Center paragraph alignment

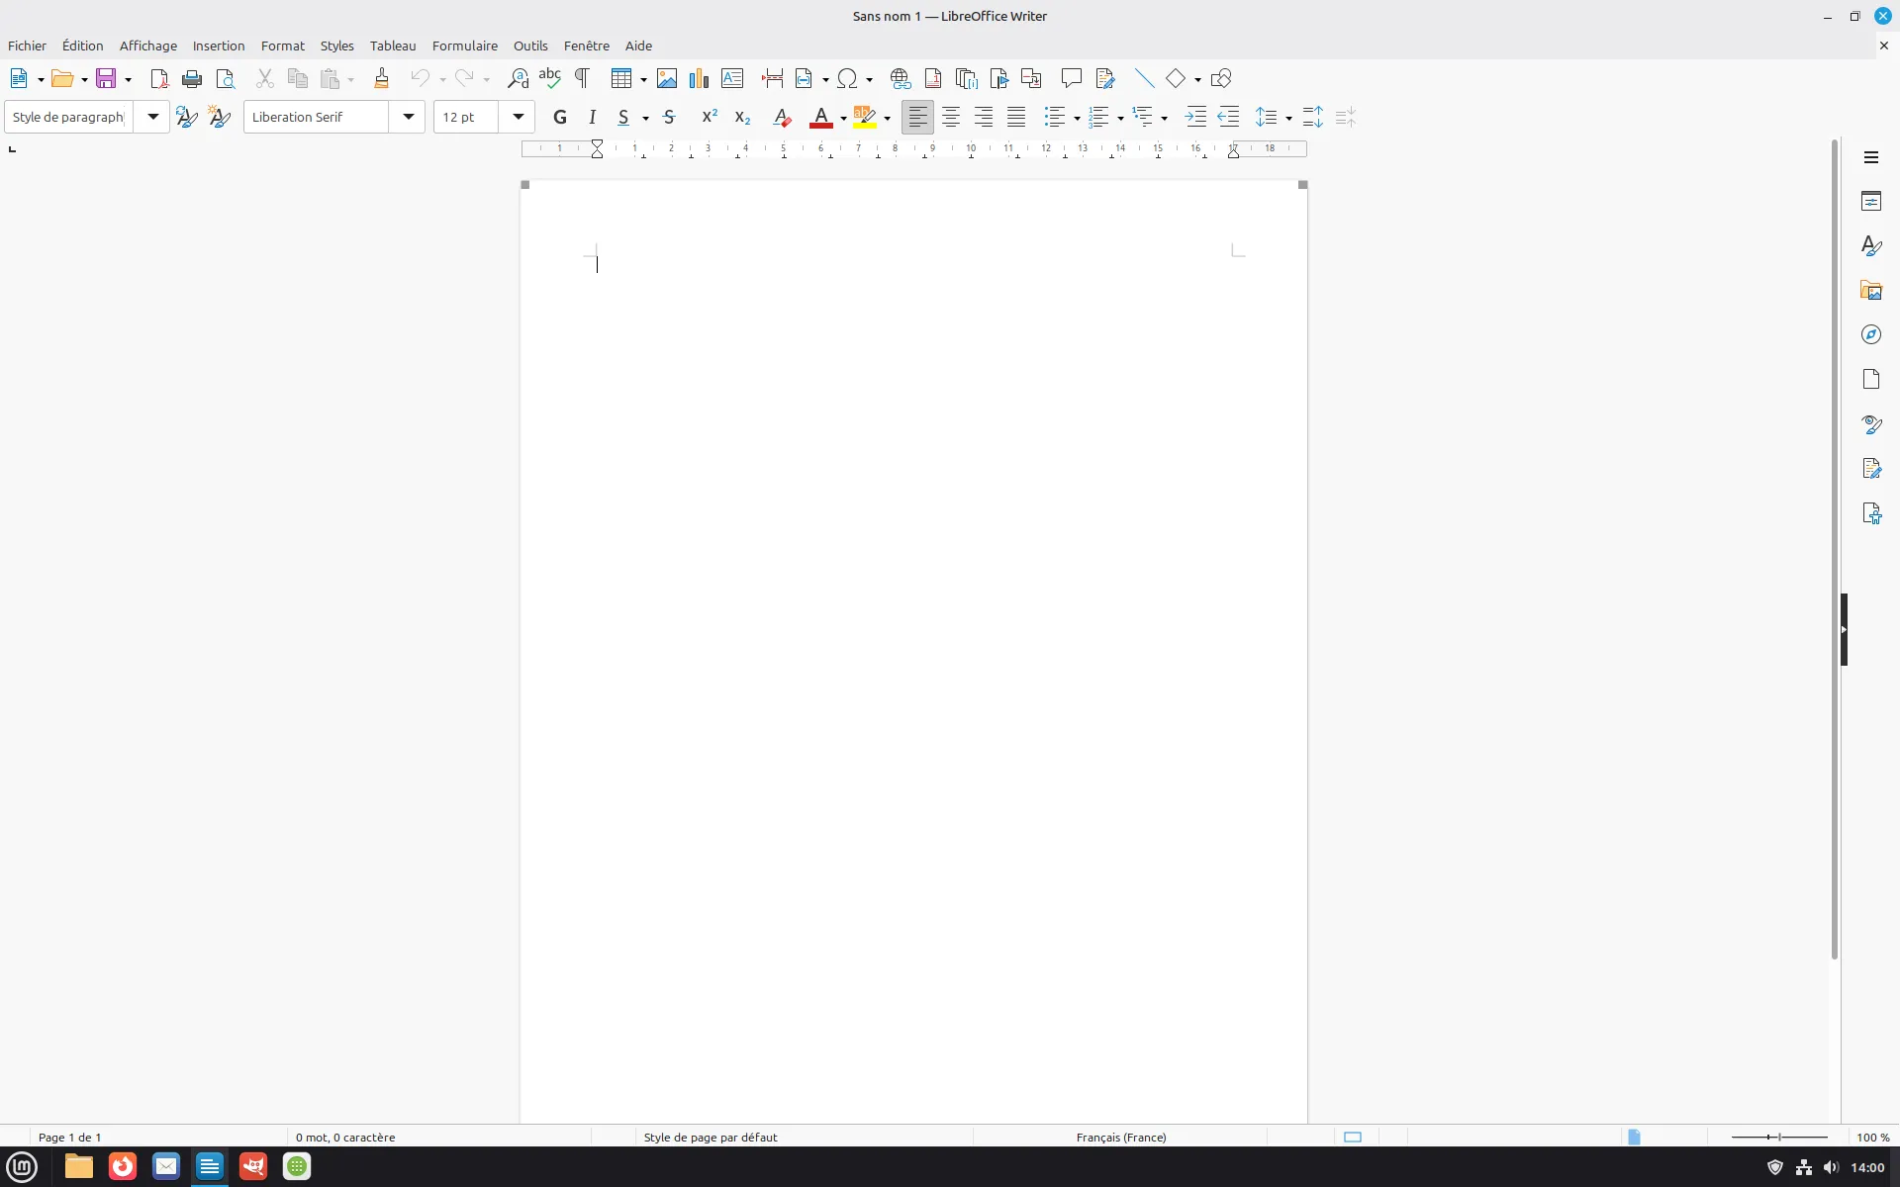(x=950, y=117)
